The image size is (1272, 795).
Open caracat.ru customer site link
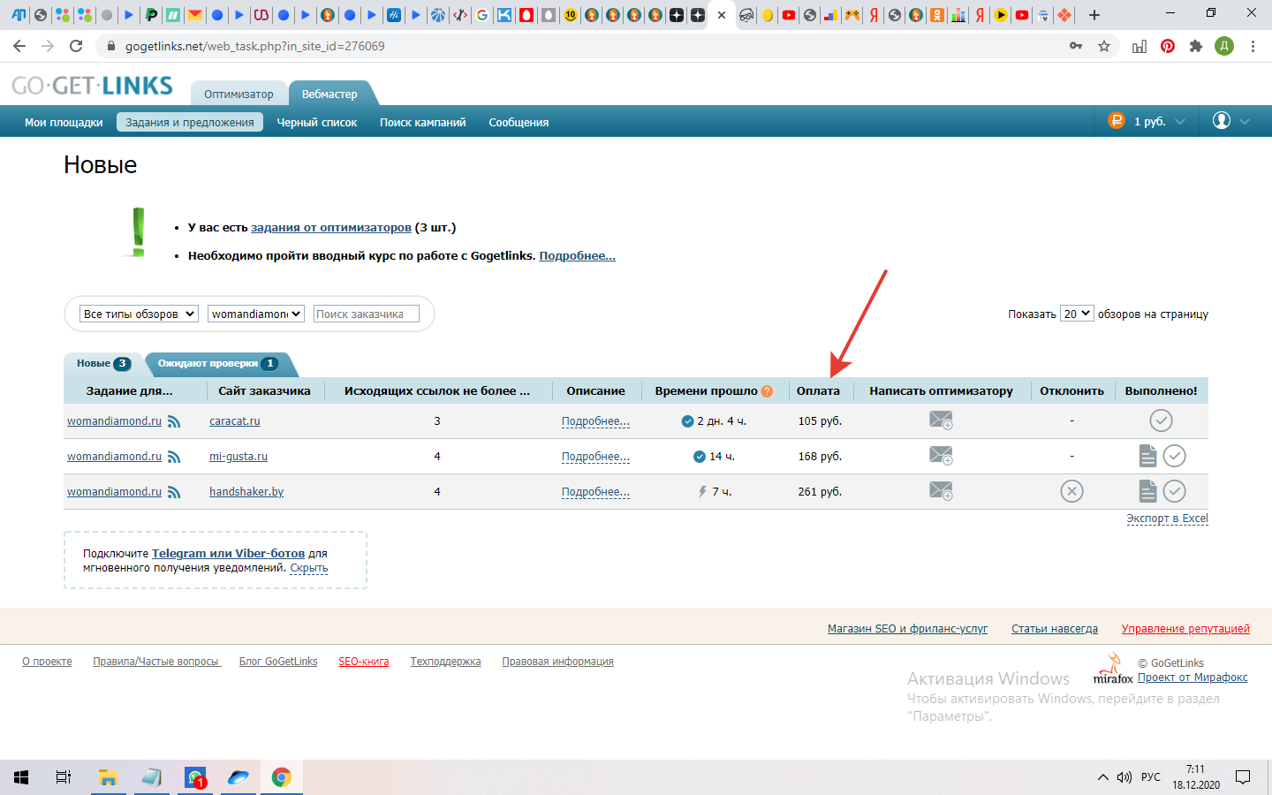pos(235,421)
